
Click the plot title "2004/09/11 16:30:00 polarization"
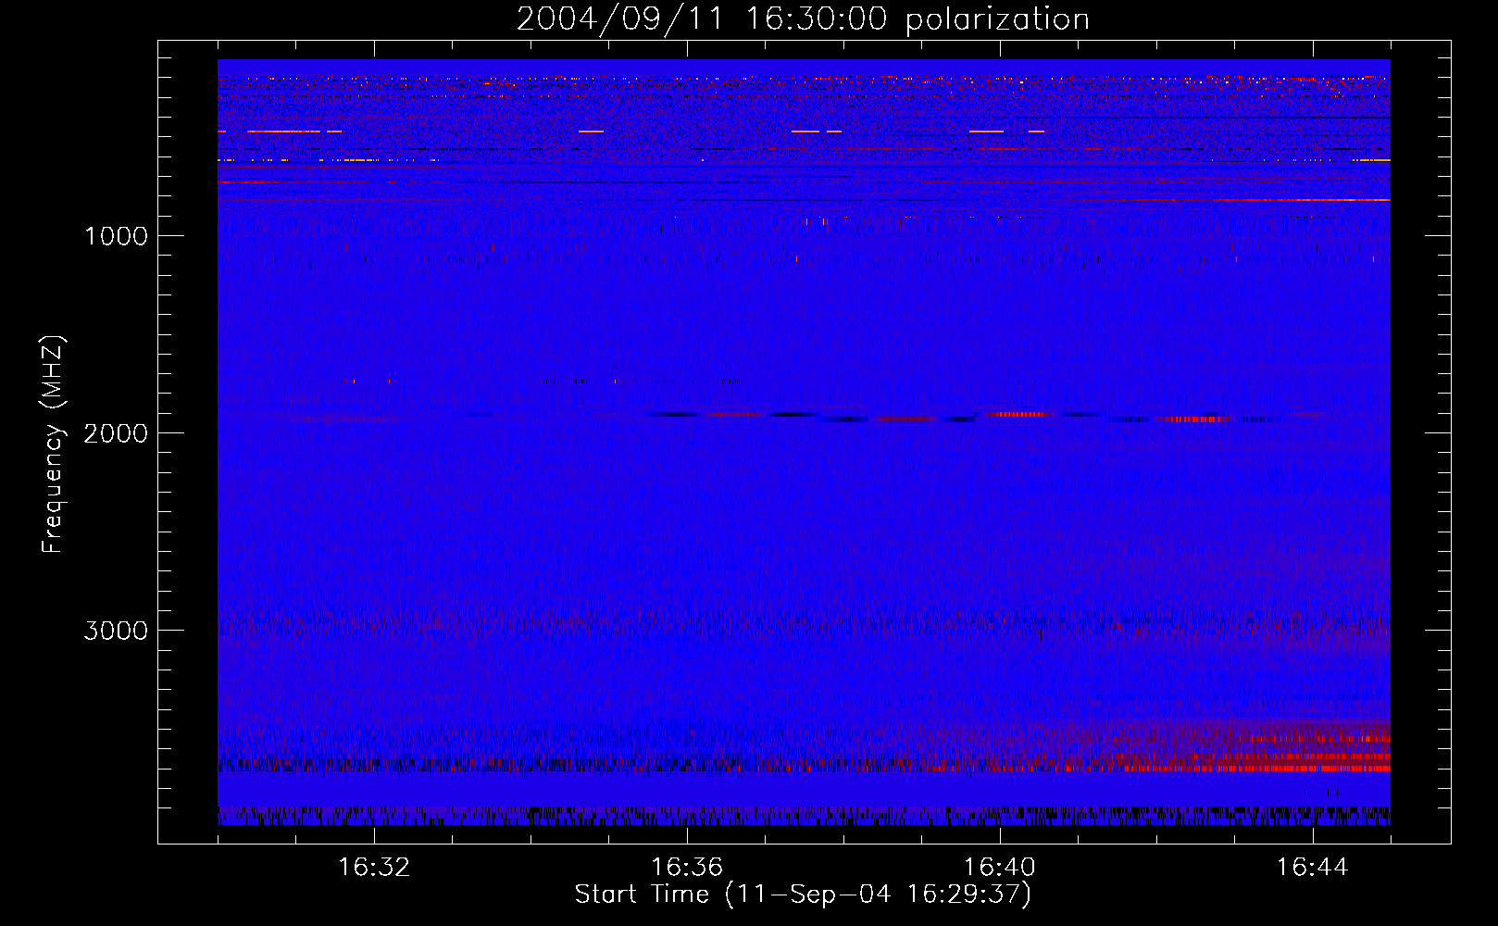[x=803, y=19]
